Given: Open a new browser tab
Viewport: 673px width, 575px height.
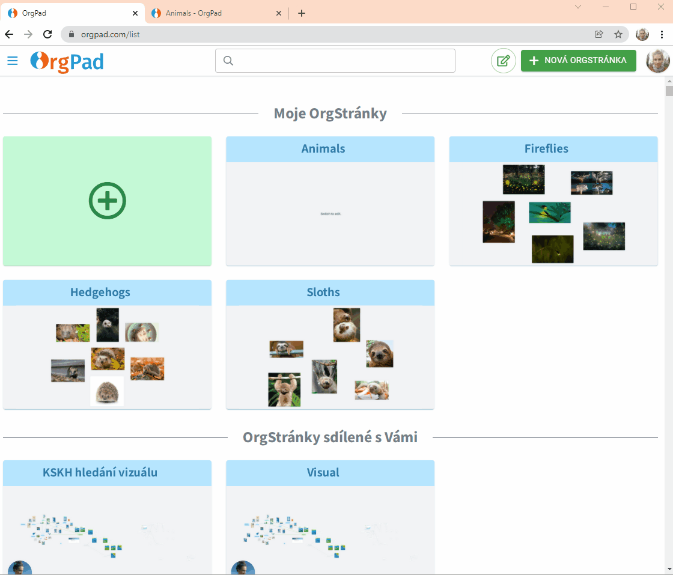Looking at the screenshot, I should [x=302, y=13].
